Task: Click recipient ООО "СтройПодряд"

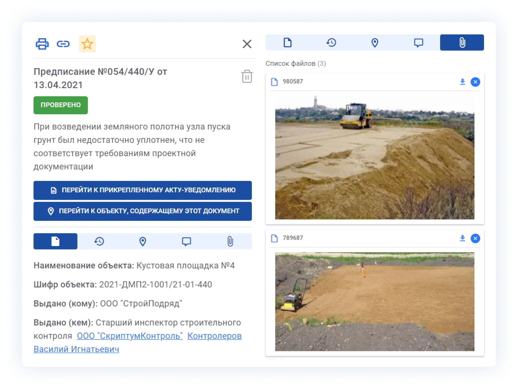Action: tap(141, 304)
